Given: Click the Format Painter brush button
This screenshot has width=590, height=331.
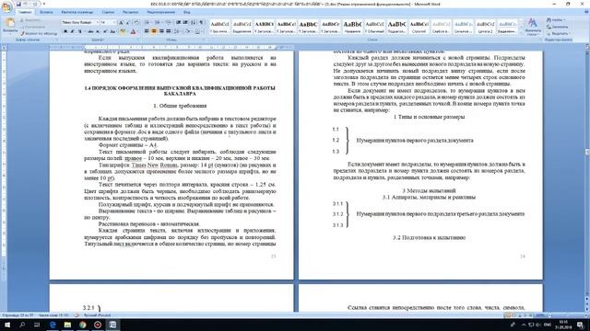Looking at the screenshot, I should (x=39, y=33).
